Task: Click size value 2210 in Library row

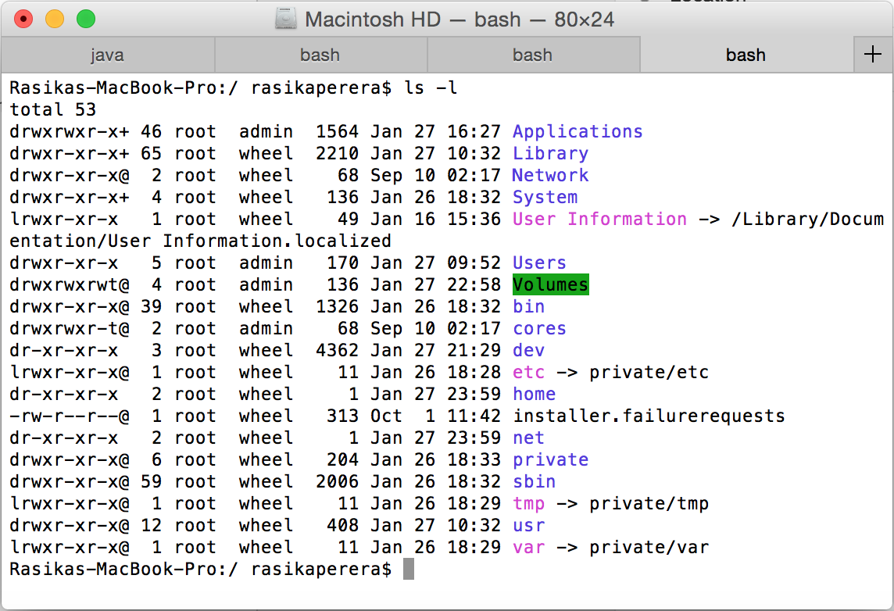Action: tap(337, 153)
